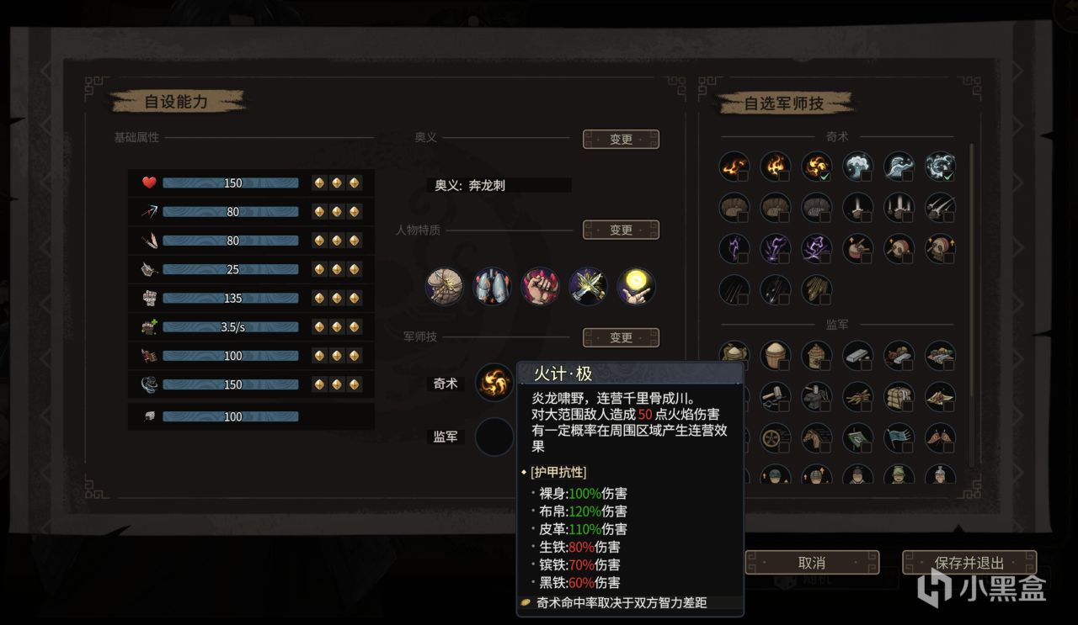The image size is (1078, 625).
Task: Click 保存并退出 to save and exit
Action: (969, 563)
